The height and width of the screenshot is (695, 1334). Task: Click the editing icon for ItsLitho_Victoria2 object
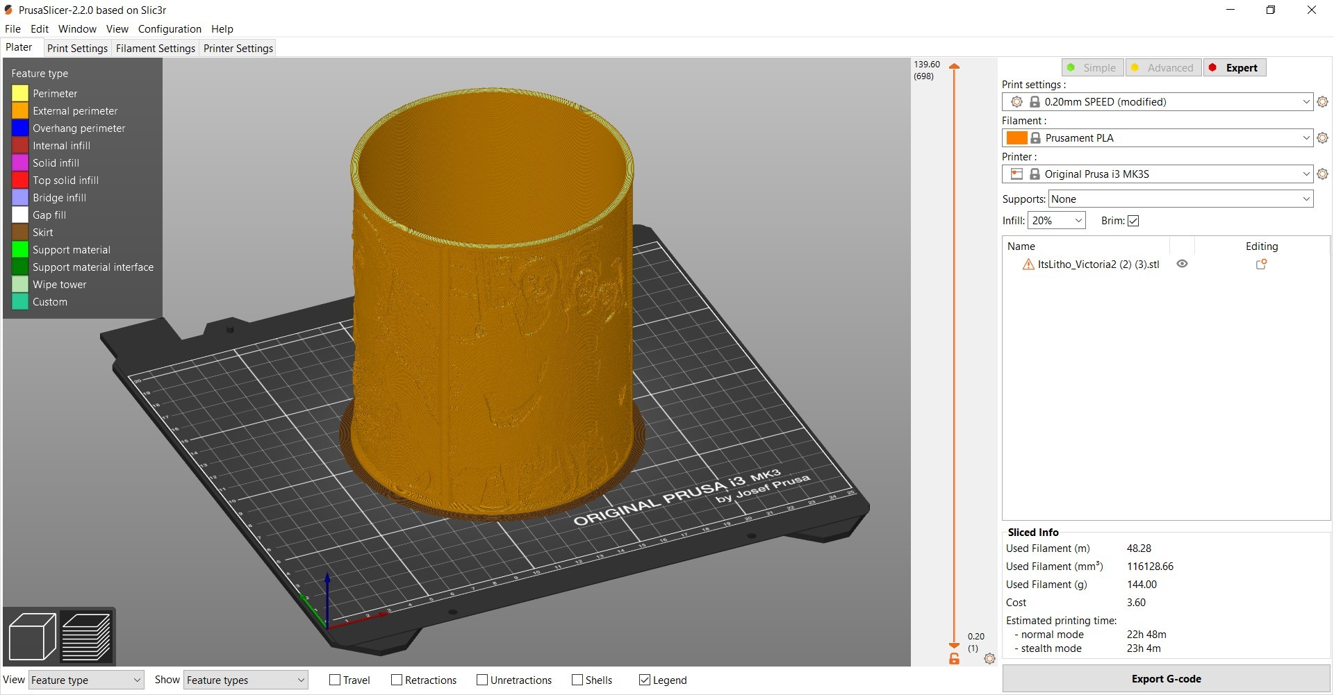point(1261,265)
